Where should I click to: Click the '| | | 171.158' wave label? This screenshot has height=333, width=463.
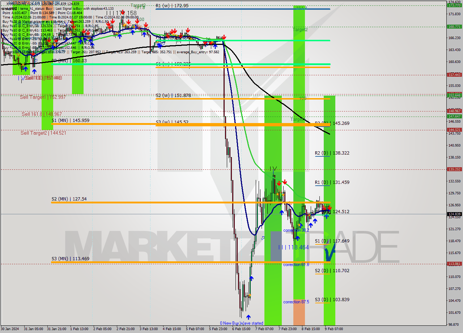(x=121, y=13)
